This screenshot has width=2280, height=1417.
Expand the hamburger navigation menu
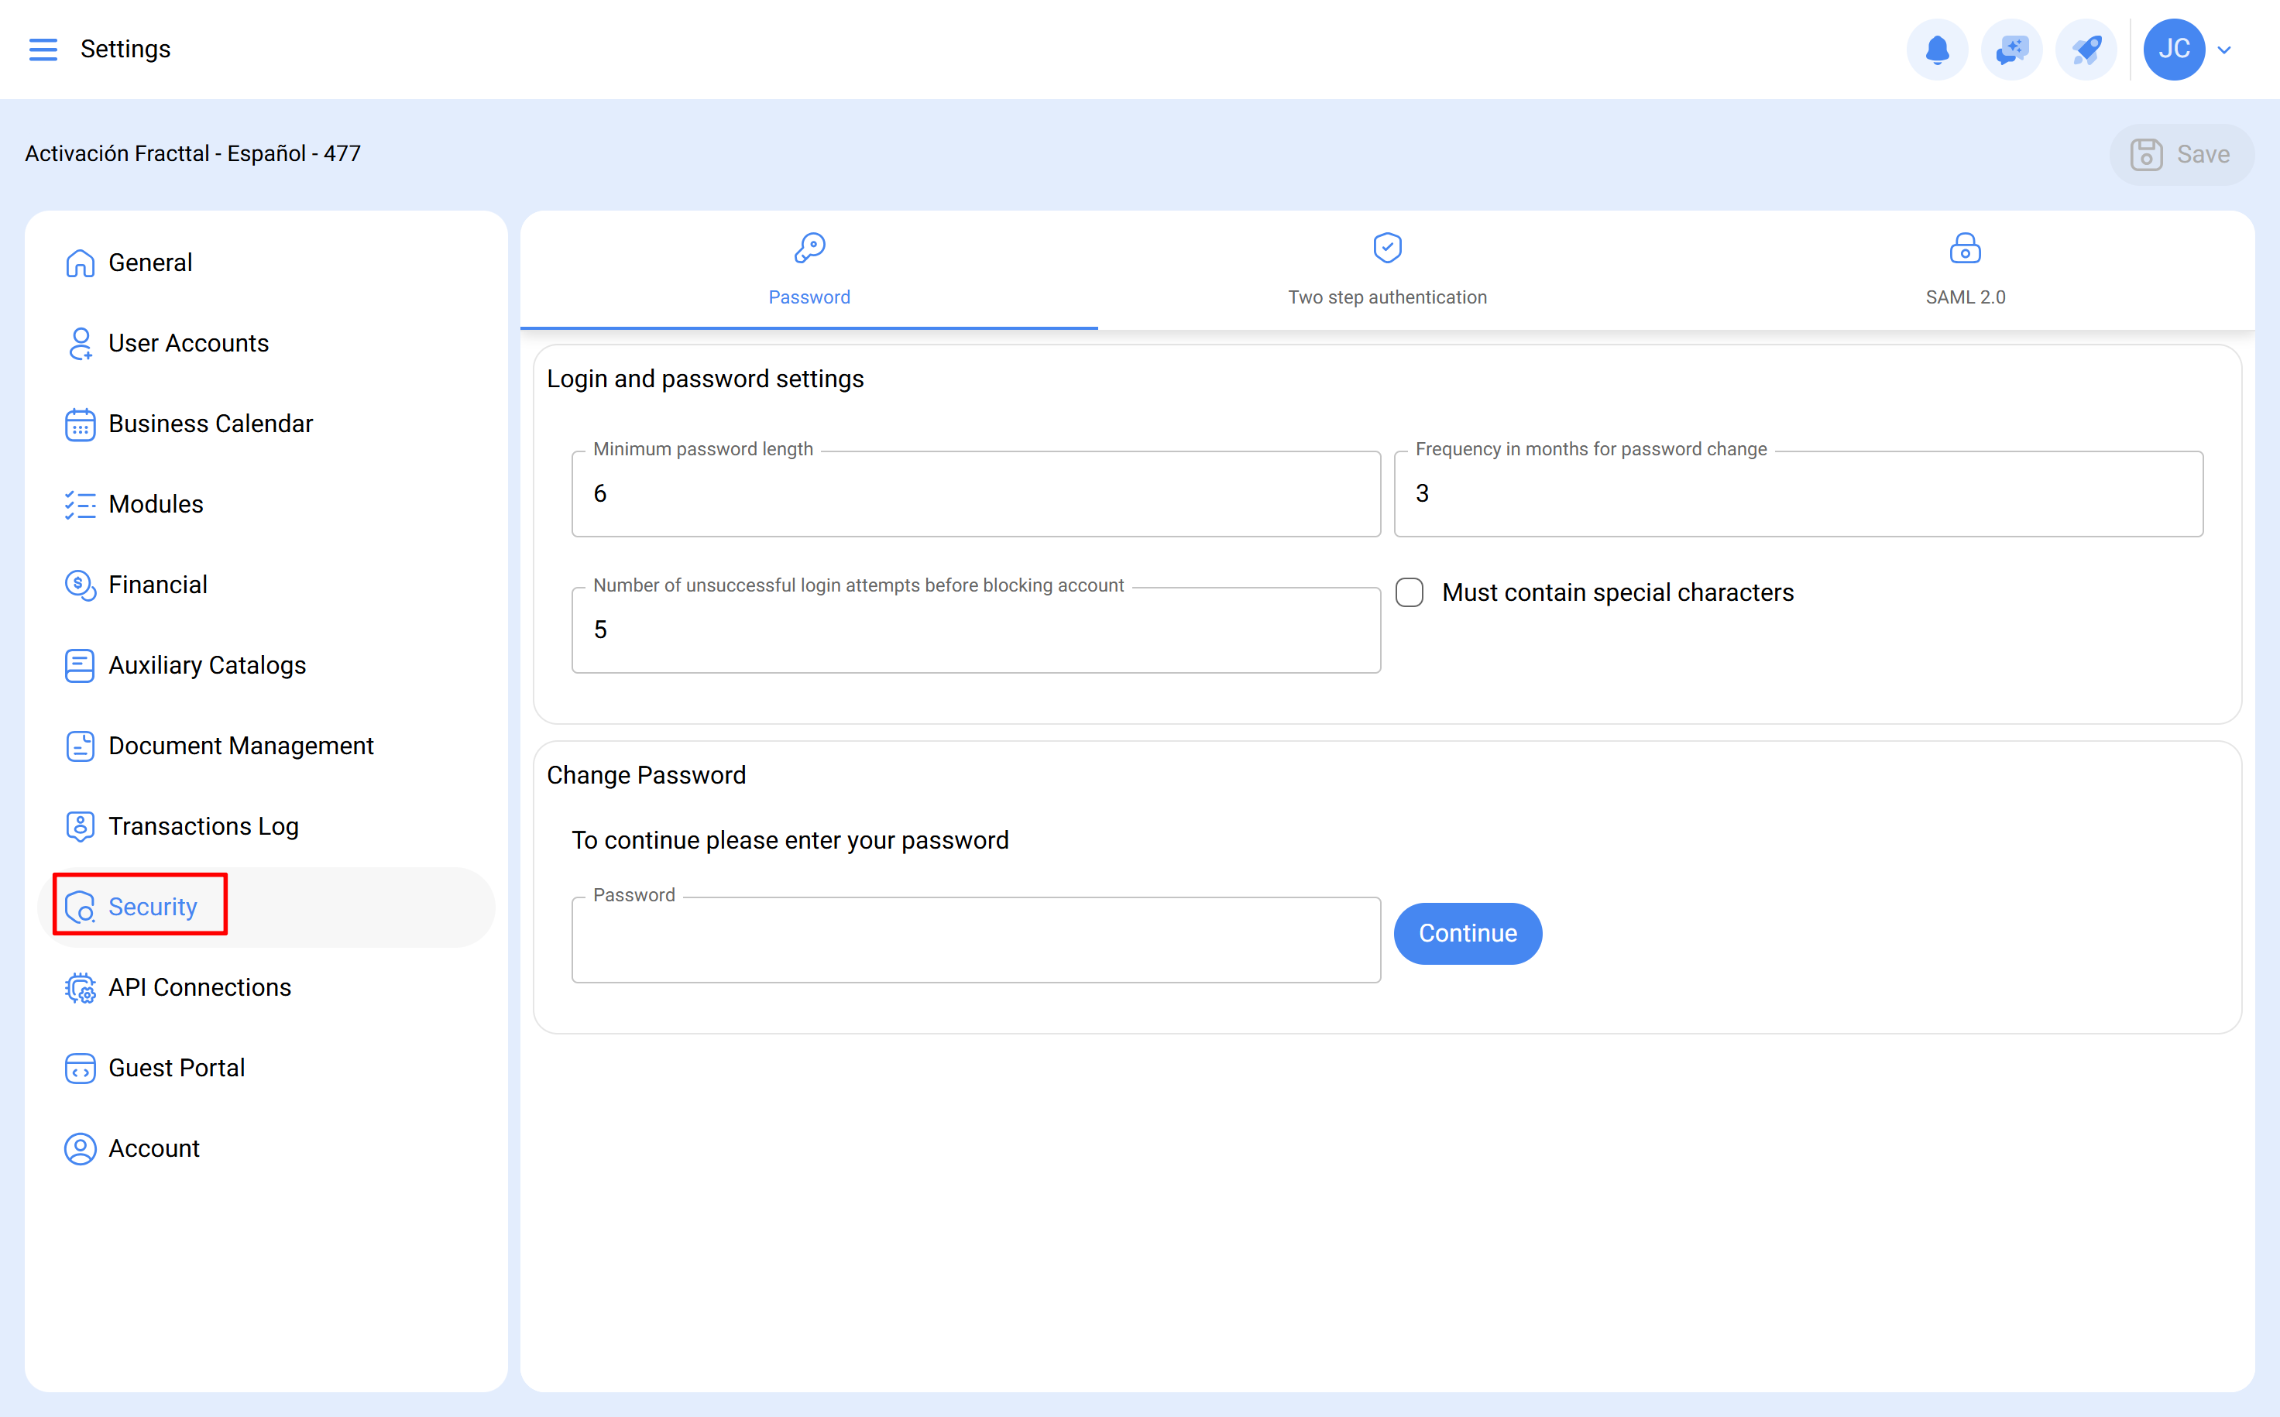42,49
